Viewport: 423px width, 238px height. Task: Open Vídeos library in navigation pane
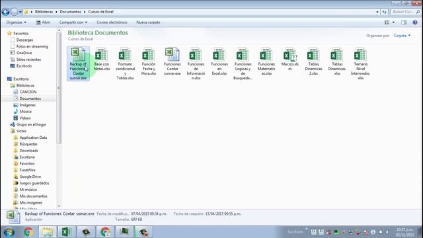pos(25,118)
